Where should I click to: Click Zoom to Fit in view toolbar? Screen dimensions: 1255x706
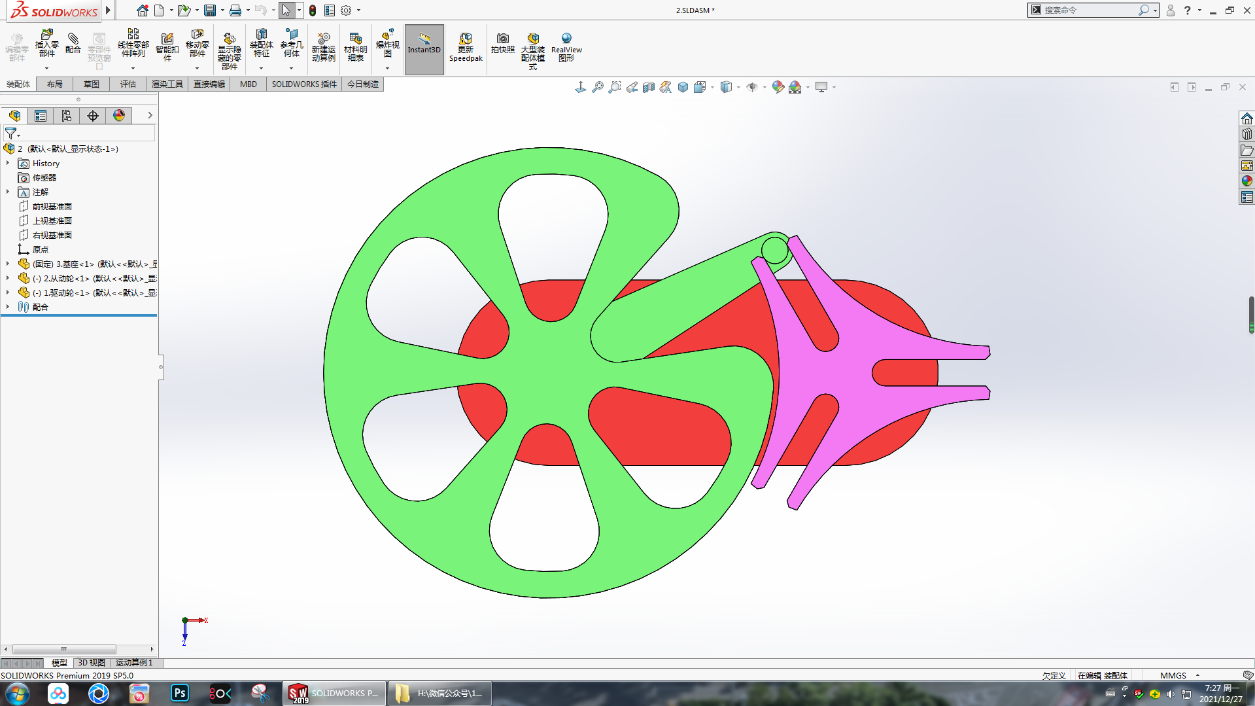click(x=598, y=87)
